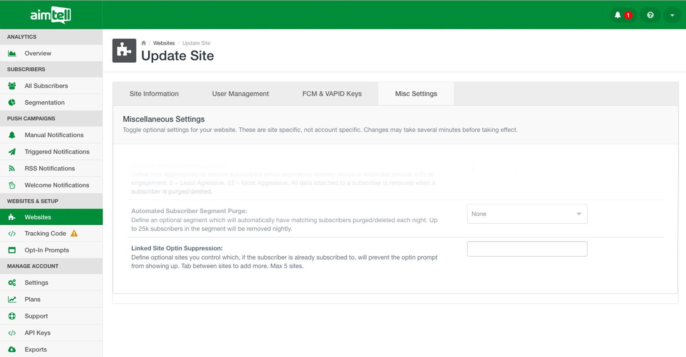This screenshot has width=686, height=357.
Task: Select the FCM & VAPID Keys tab
Action: 332,94
